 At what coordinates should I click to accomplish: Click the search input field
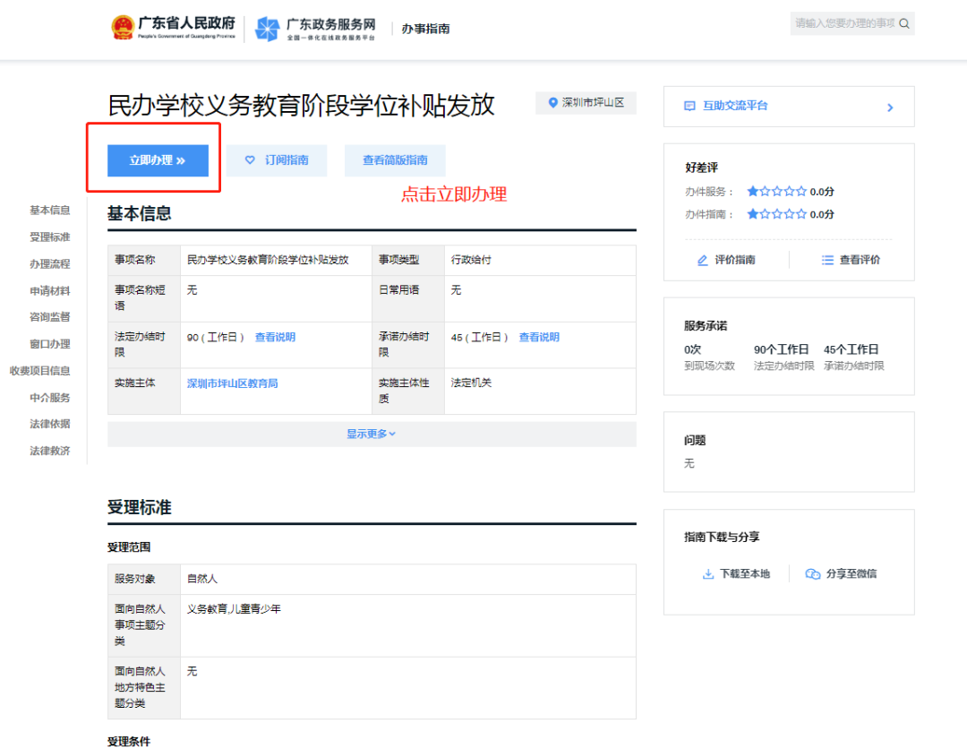846,23
